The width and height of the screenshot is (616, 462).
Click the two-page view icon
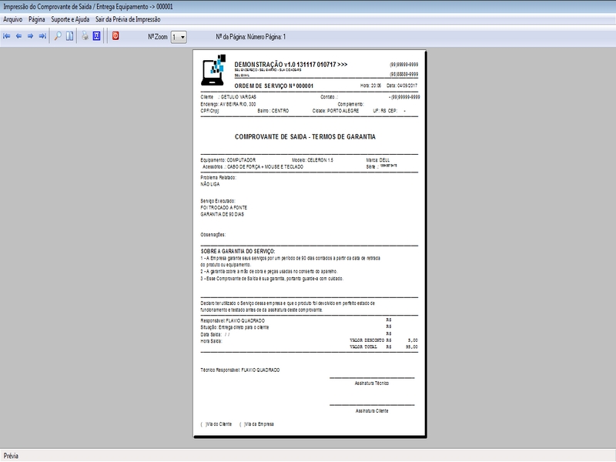[x=69, y=36]
